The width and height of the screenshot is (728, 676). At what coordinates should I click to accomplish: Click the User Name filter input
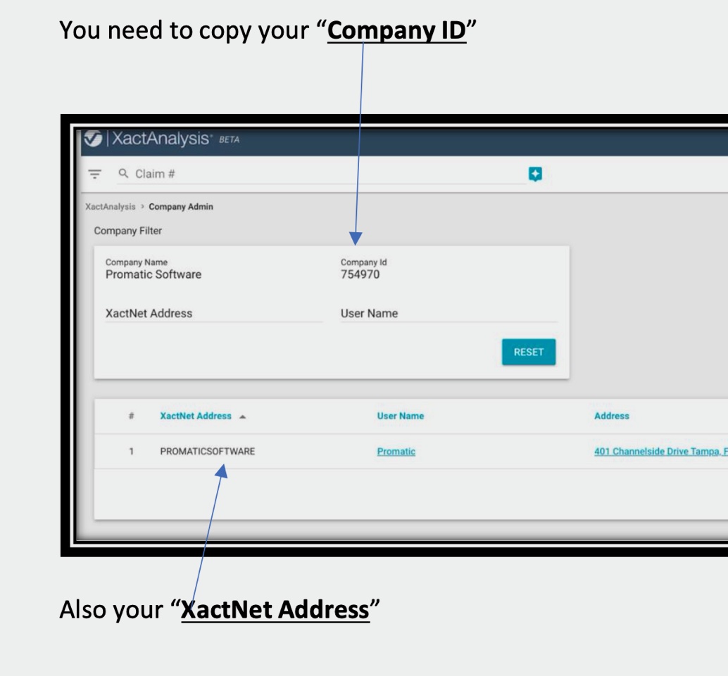click(x=448, y=314)
